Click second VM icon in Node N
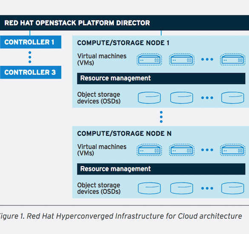Image resolution: width=249 pixels, height=234 pixels. pyautogui.click(x=182, y=150)
